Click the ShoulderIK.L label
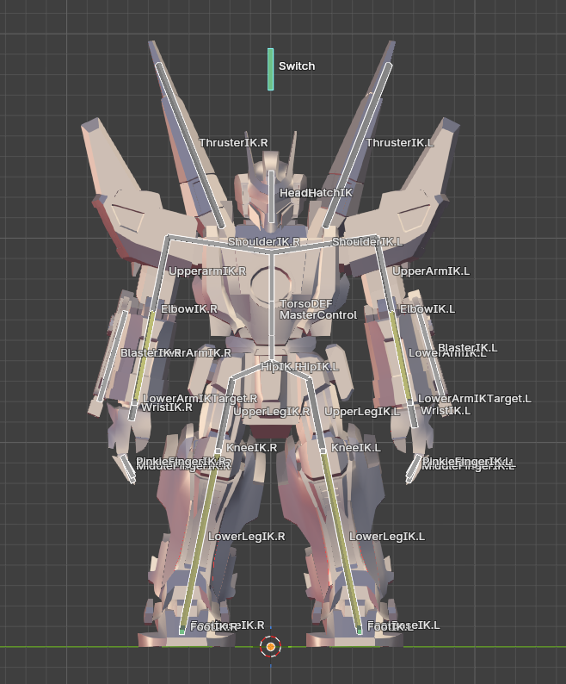The height and width of the screenshot is (684, 566). pos(367,242)
